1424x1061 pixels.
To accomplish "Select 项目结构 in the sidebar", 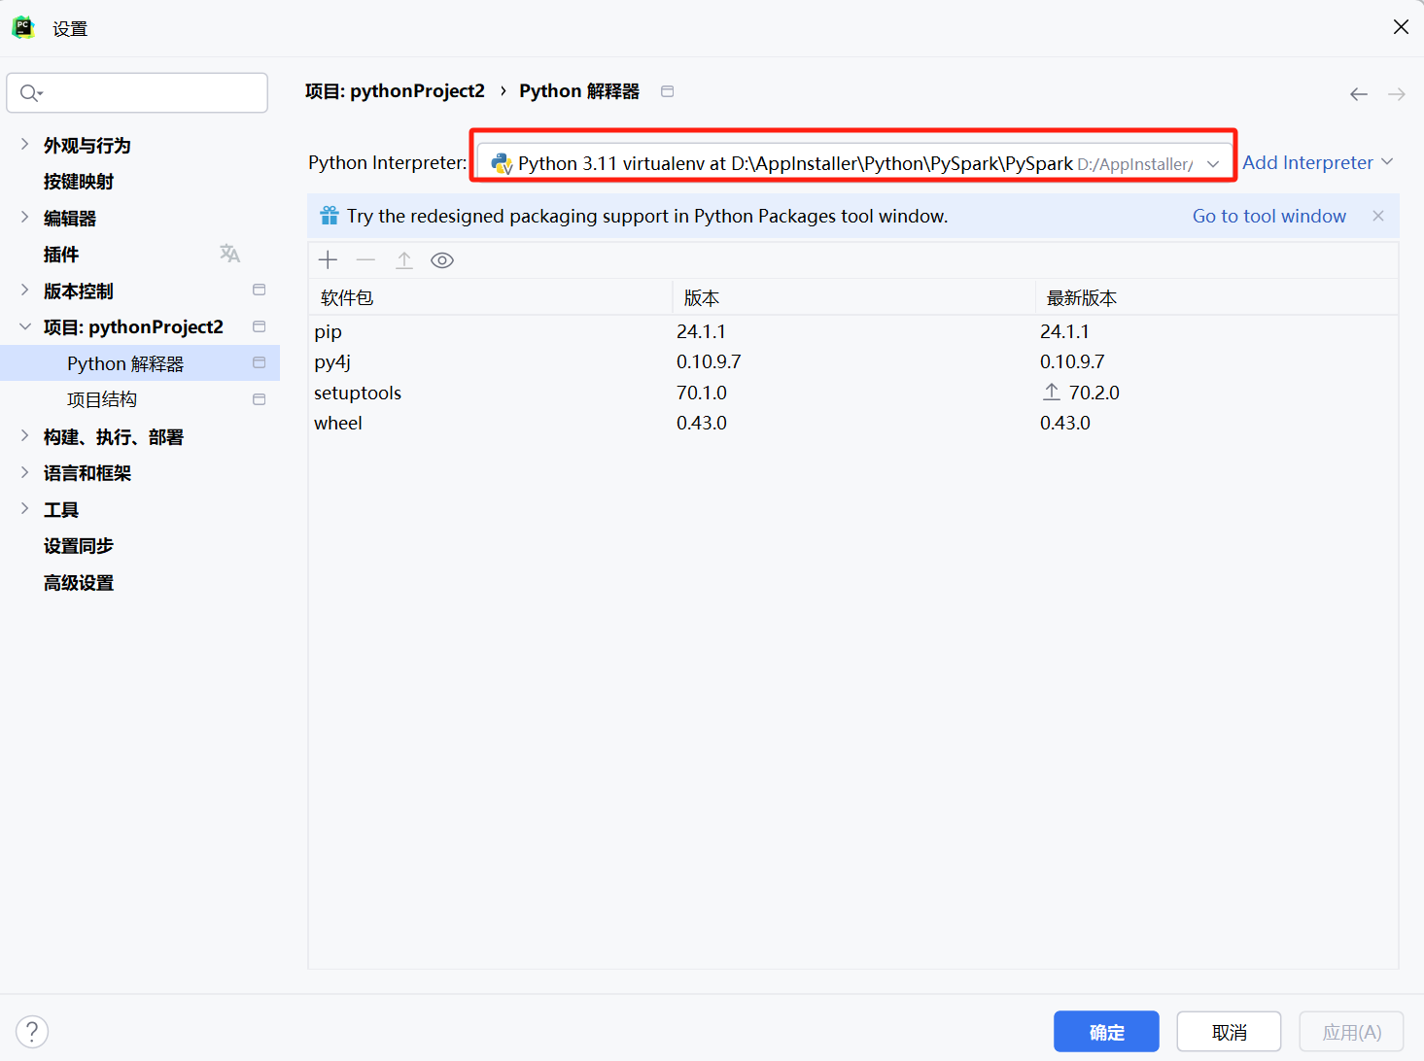I will (x=101, y=398).
